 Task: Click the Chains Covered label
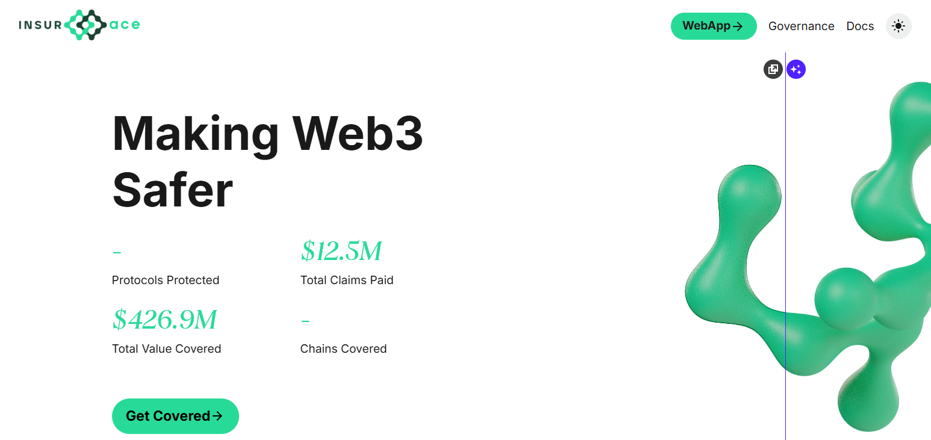[343, 349]
